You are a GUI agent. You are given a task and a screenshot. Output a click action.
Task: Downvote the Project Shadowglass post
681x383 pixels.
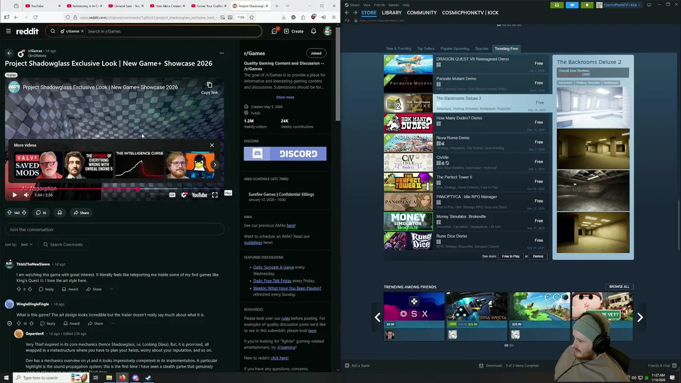24,213
